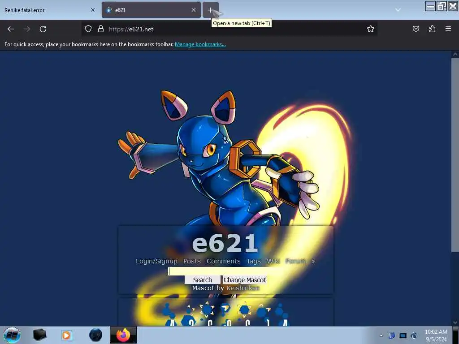The image size is (459, 344).
Task: Open the media player taskbar icon
Action: point(67,335)
